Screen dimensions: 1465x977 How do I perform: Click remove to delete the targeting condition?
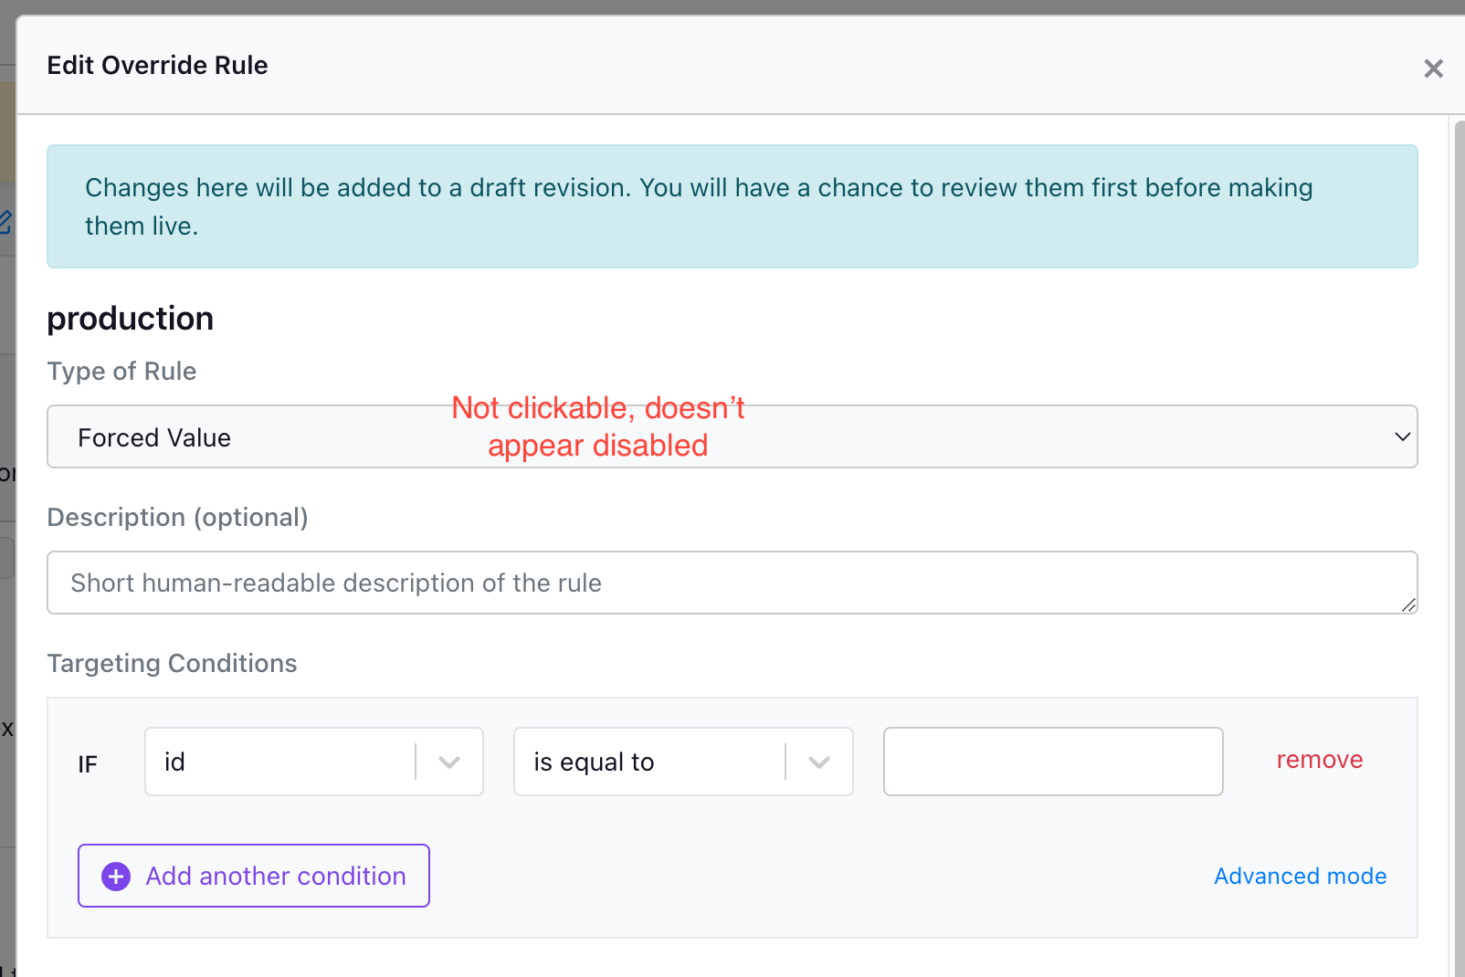pos(1319,759)
